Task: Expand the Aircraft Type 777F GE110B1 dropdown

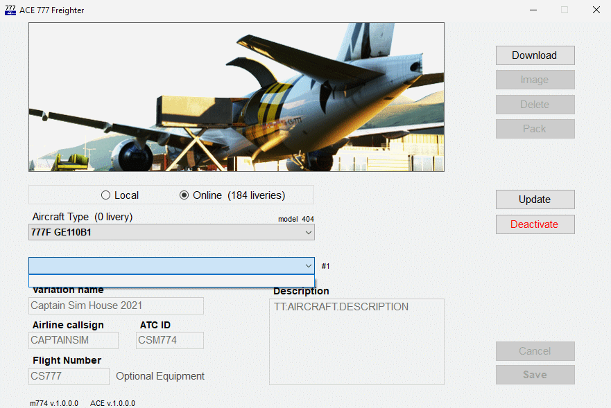Action: (171, 233)
